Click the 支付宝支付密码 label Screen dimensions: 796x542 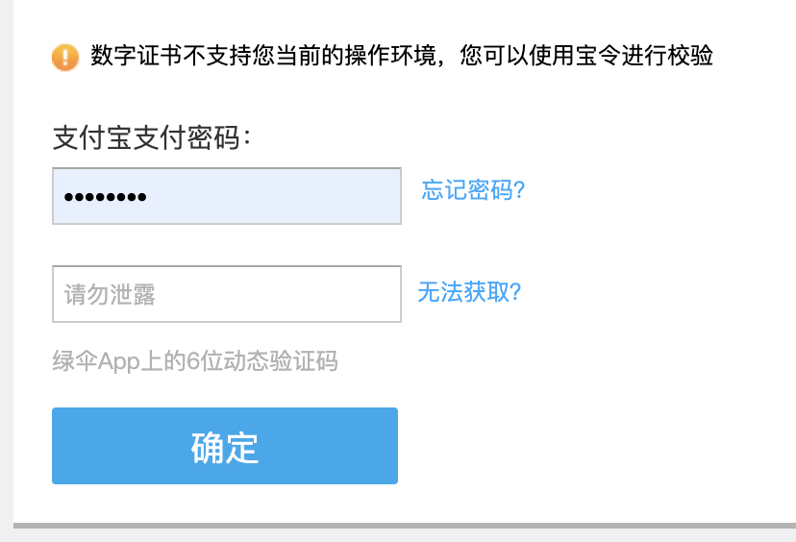[x=152, y=138]
